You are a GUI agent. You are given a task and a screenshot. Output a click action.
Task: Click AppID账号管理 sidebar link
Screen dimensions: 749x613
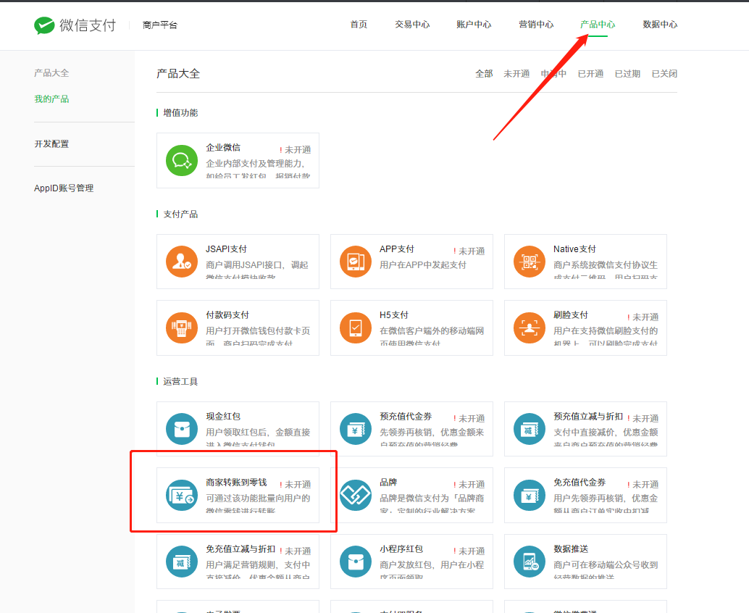point(64,188)
